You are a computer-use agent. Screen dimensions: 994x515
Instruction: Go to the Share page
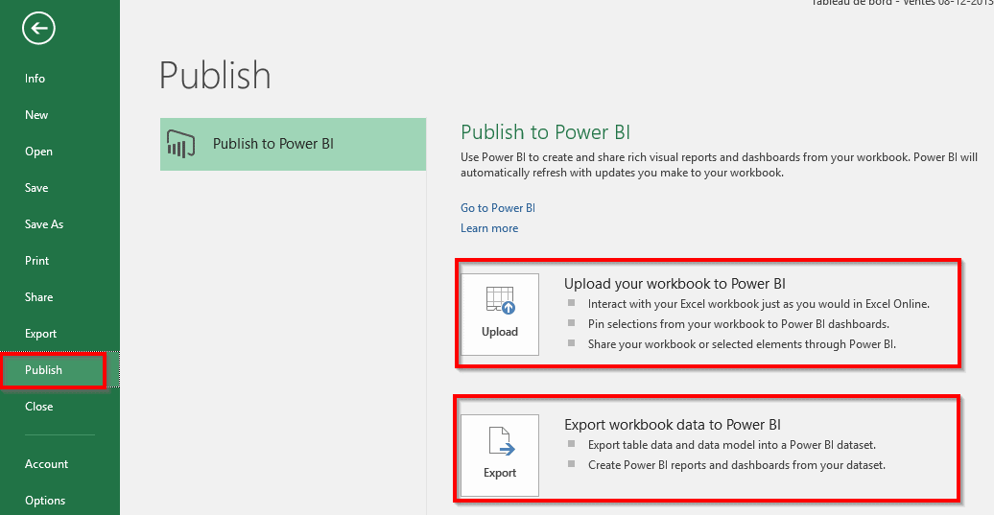[39, 297]
